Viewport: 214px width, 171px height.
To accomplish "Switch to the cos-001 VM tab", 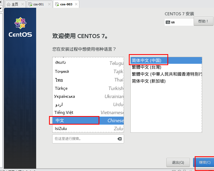I will coord(40,4).
